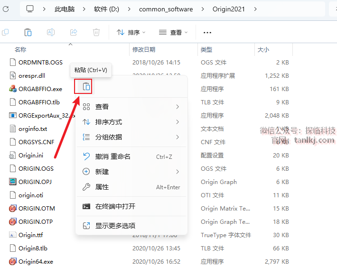Click the this-PC monitor icon in address bar
337x267 pixels.
(x=30, y=9)
